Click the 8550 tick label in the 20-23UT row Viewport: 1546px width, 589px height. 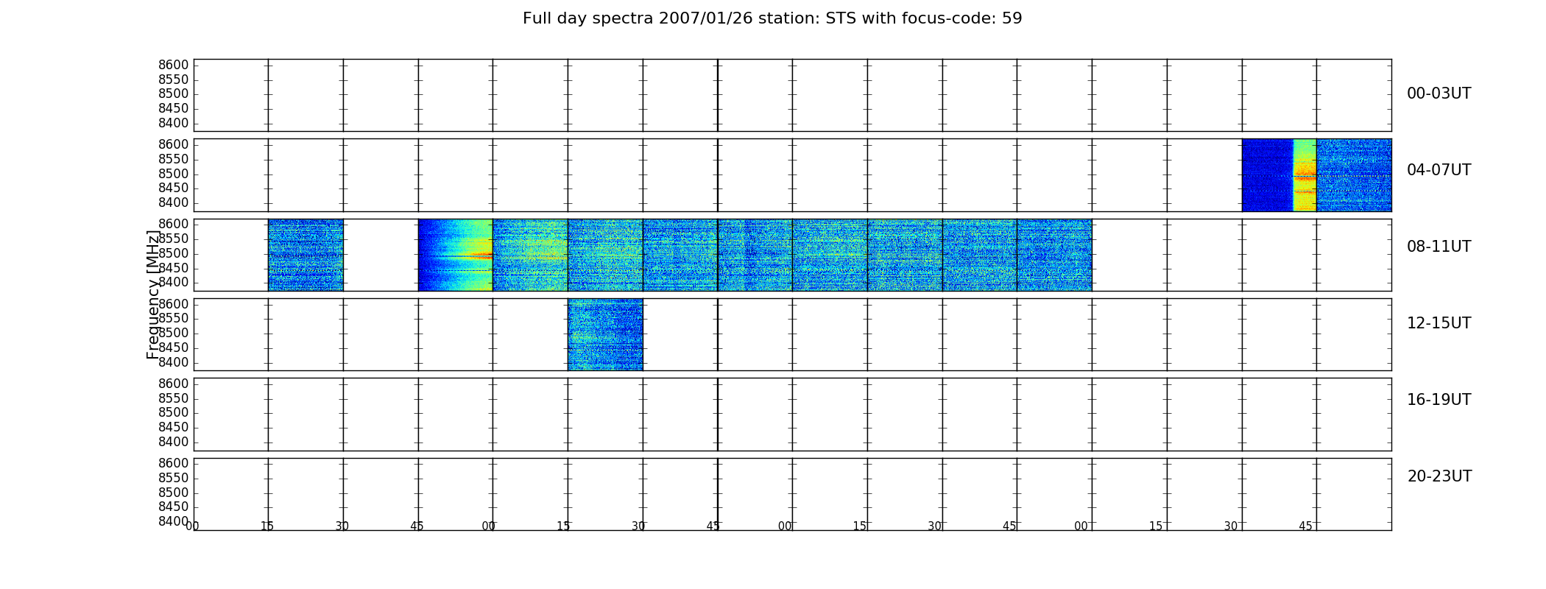click(x=174, y=478)
